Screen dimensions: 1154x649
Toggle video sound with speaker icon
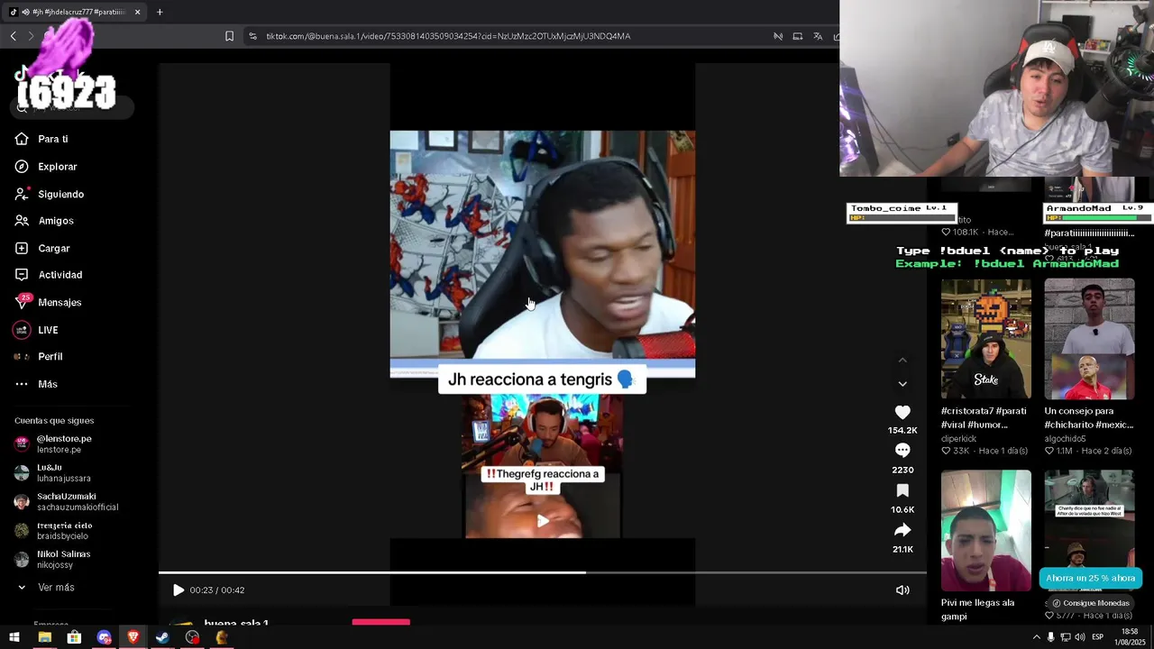click(x=902, y=590)
